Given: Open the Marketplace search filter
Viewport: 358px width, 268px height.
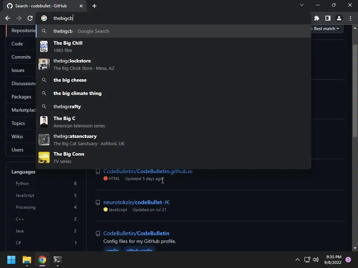Looking at the screenshot, I should click(21, 110).
